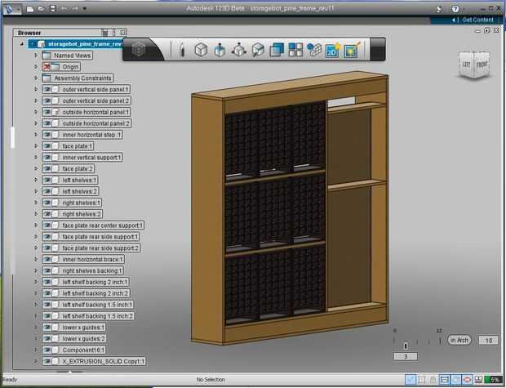Expand the Named Views node
Screen dimensions: 506x388
36,56
